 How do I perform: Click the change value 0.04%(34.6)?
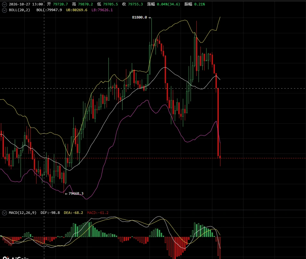tap(168, 4)
